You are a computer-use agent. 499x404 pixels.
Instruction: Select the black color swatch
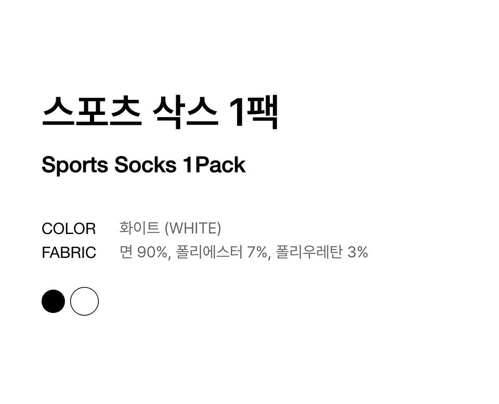[x=53, y=302]
